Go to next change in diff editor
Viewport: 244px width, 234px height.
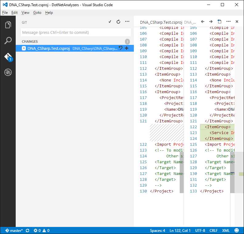211,22
